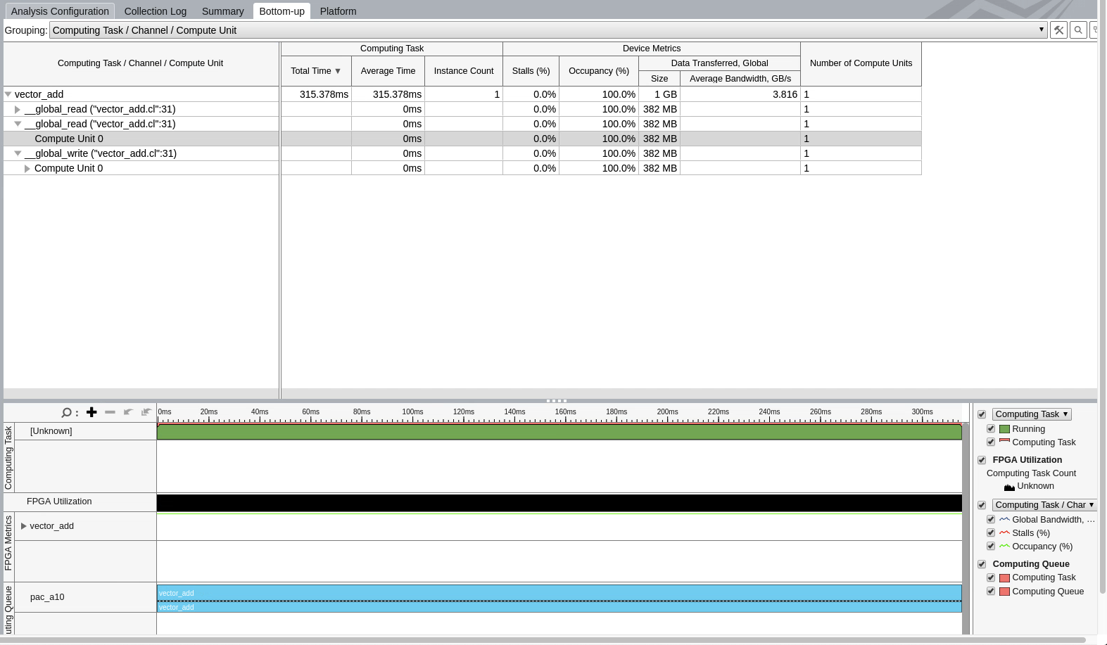1107x645 pixels.
Task: Open the customize grouping tools icon
Action: coord(1058,30)
